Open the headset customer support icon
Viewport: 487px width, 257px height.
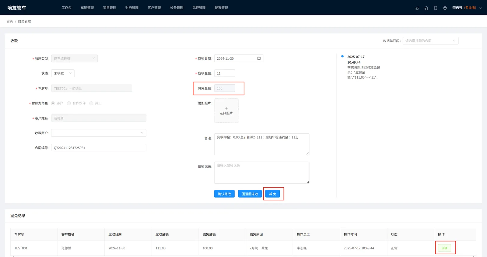[x=426, y=8]
